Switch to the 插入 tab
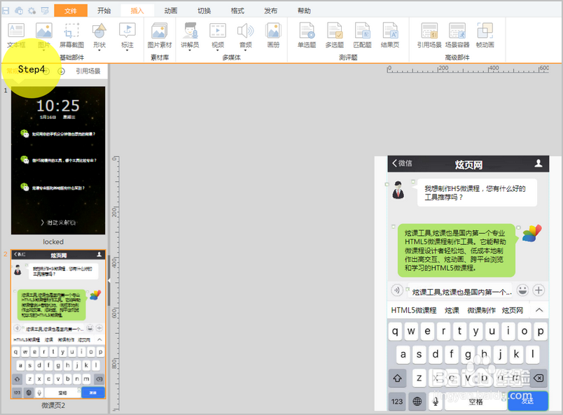The width and height of the screenshot is (563, 415). pyautogui.click(x=137, y=10)
